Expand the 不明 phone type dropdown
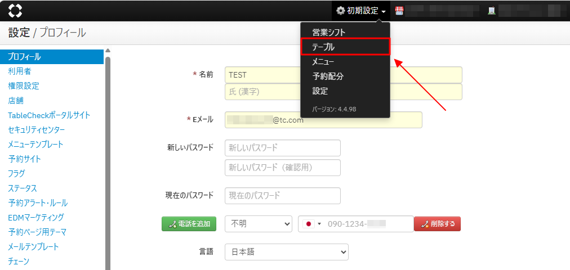Screen dimensions: 570x270 (258, 224)
